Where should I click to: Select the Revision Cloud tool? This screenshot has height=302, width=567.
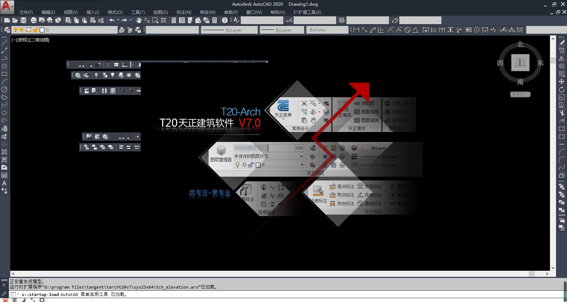[4, 97]
